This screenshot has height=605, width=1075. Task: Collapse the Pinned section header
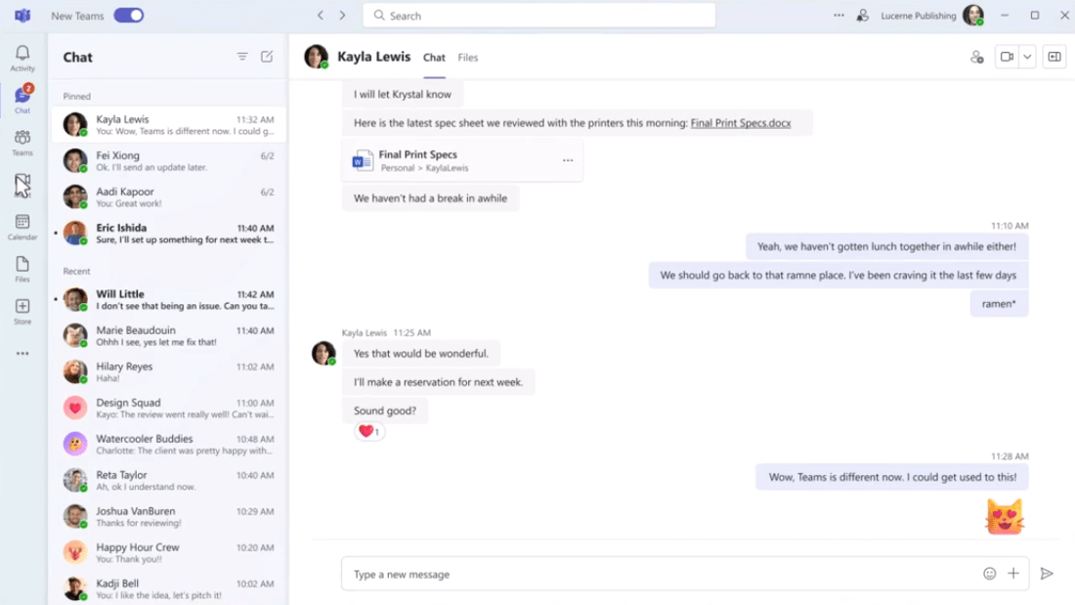77,96
